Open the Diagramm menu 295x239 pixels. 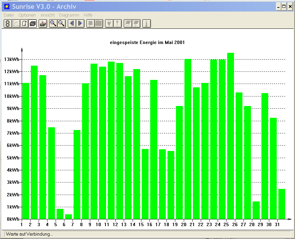[69, 15]
